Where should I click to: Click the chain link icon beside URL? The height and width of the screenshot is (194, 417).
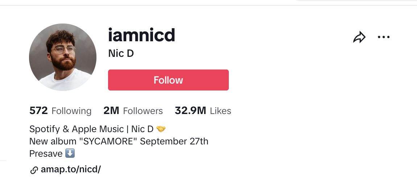pyautogui.click(x=34, y=170)
